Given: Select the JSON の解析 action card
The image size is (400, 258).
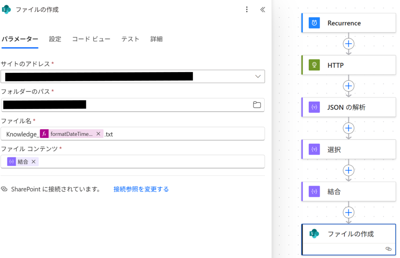Looking at the screenshot, I should [349, 107].
